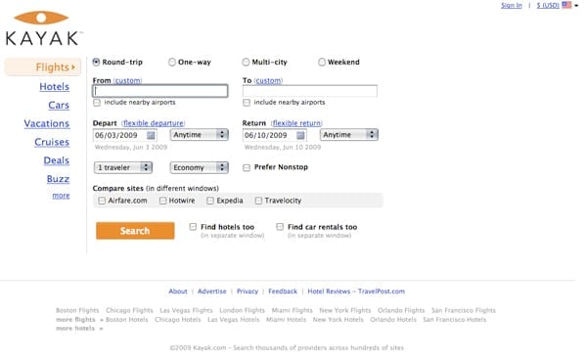587x361 pixels.
Task: Select the One-way radio button
Action: tap(172, 63)
